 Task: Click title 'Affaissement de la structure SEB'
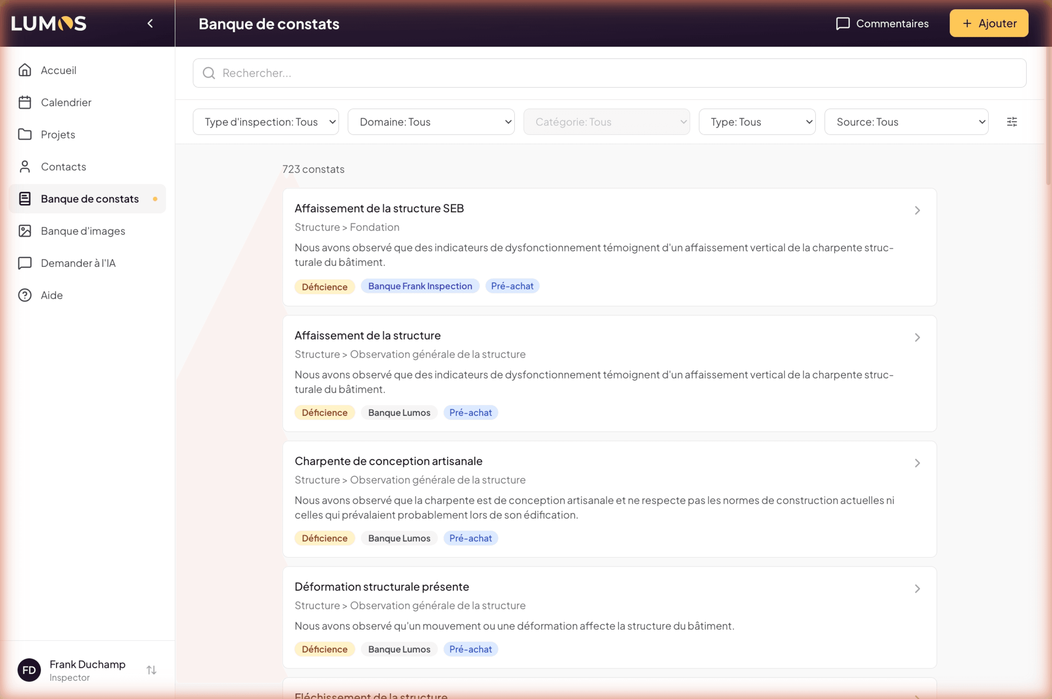click(x=380, y=208)
